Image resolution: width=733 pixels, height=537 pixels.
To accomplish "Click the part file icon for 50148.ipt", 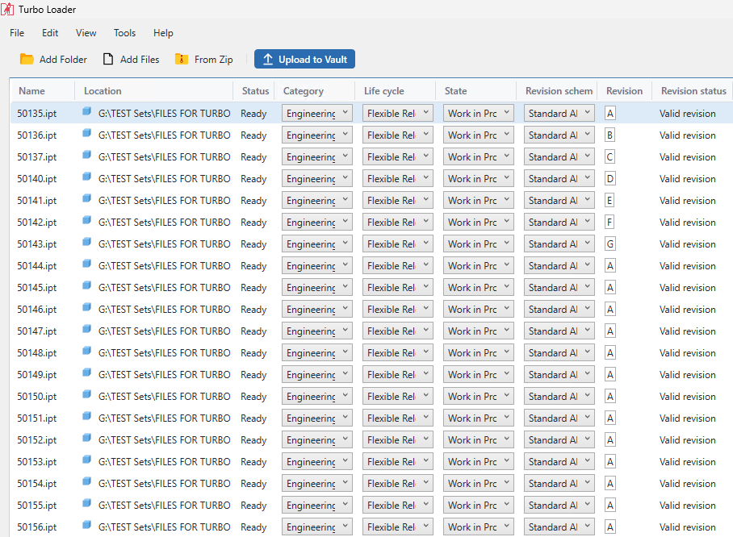I will (x=86, y=351).
